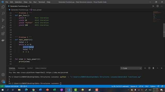Click the notifications bell in status bar
The width and height of the screenshot is (165, 92).
coord(162,86)
